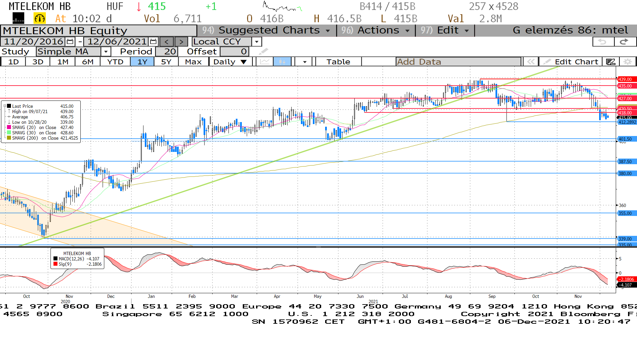
Task: Click G elemzés 86: mtel title
Action: coord(570,30)
